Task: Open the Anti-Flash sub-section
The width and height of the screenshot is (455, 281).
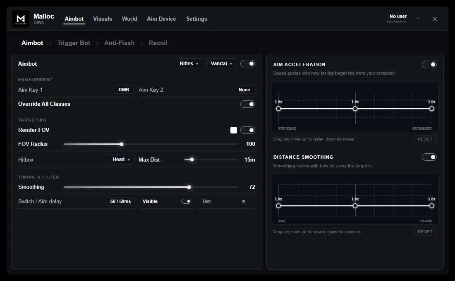Action: pyautogui.click(x=119, y=43)
